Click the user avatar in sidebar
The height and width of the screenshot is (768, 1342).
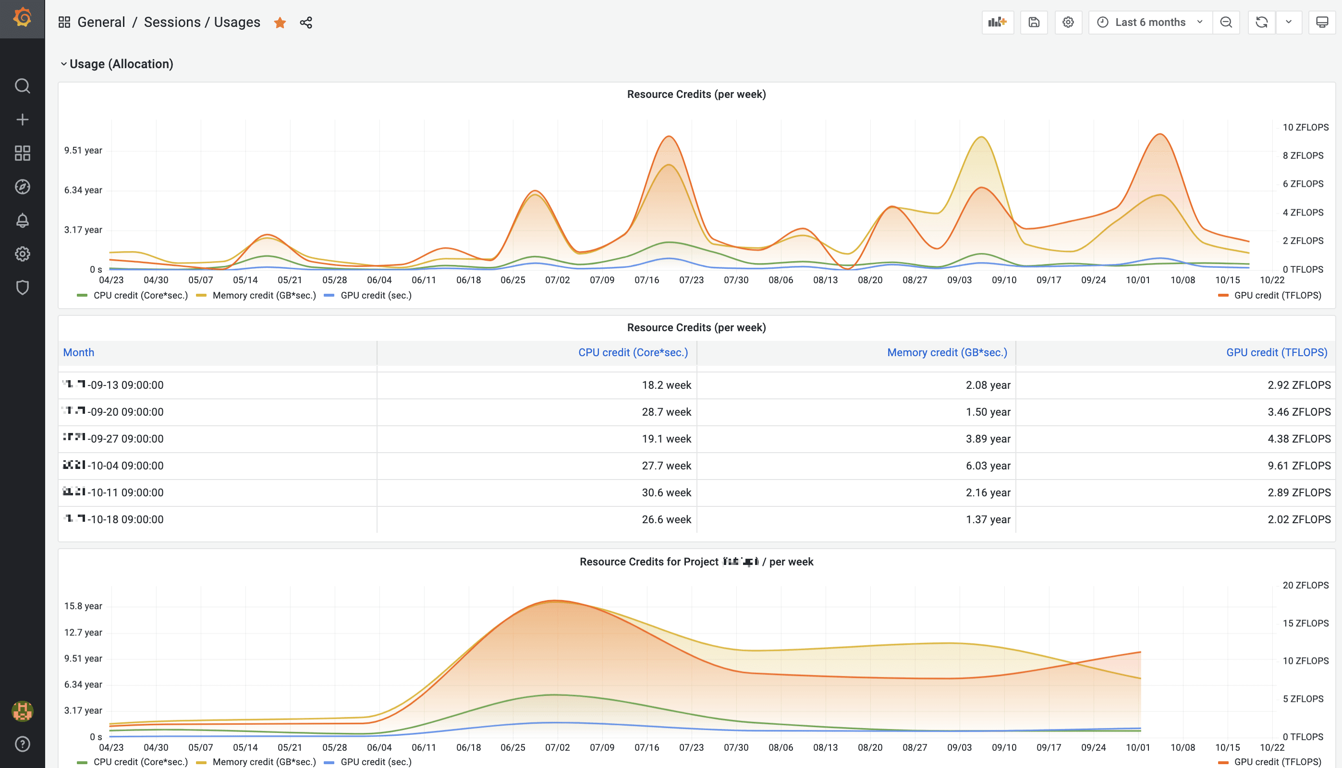[x=22, y=711]
